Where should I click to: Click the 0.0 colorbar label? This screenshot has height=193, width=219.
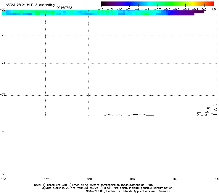point(204,10)
